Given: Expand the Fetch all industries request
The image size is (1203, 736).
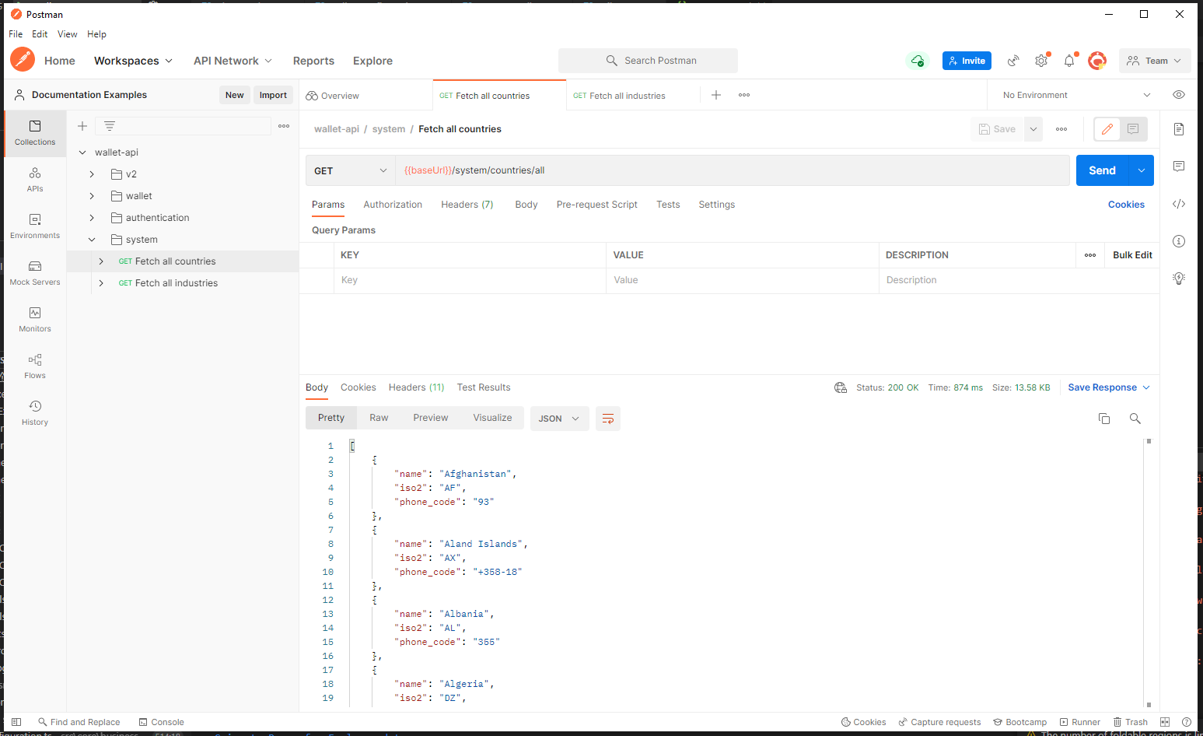Looking at the screenshot, I should pyautogui.click(x=101, y=283).
